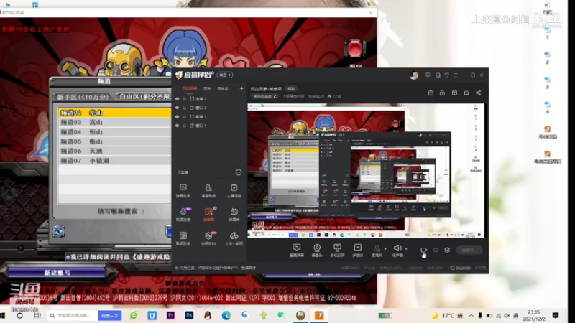Click the plus icon to add a scene
This screenshot has width=575, height=323.
click(x=241, y=88)
